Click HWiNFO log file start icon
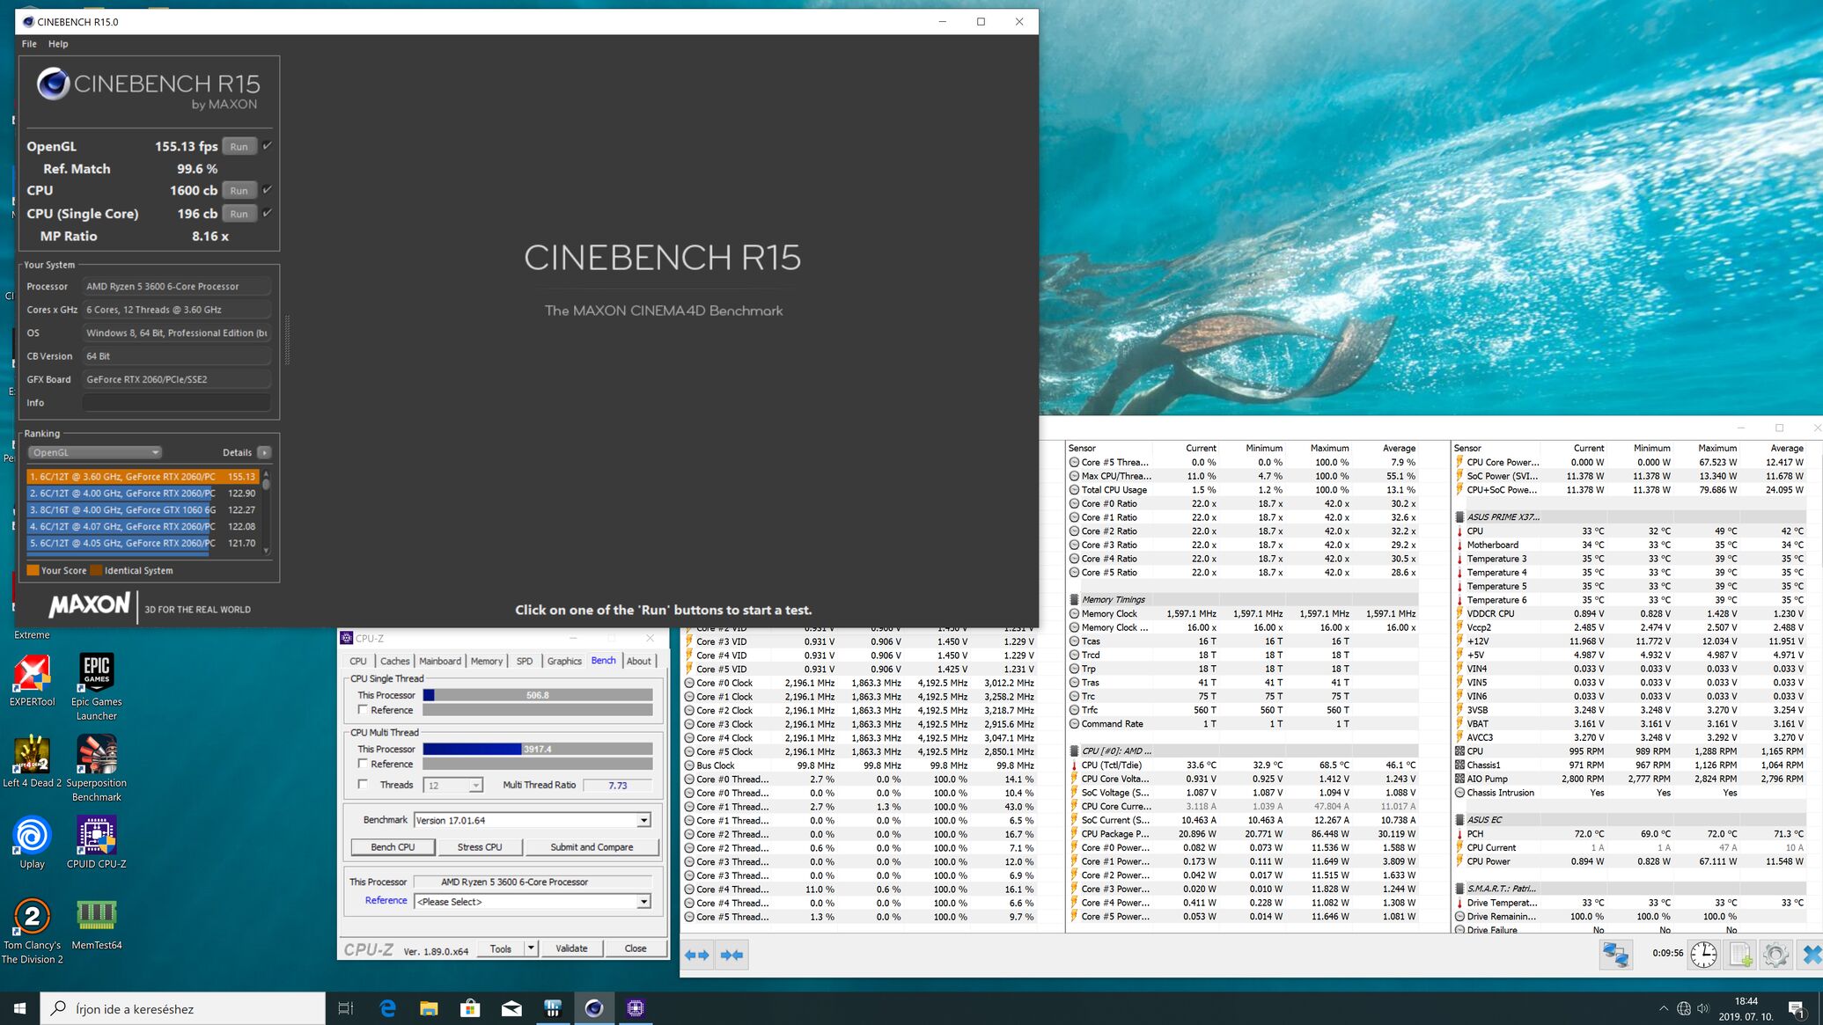1823x1025 pixels. pyautogui.click(x=1740, y=955)
